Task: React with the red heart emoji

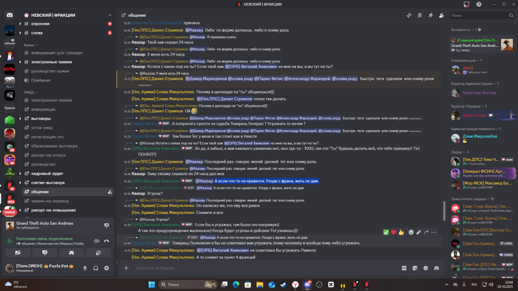Action: coord(393,232)
